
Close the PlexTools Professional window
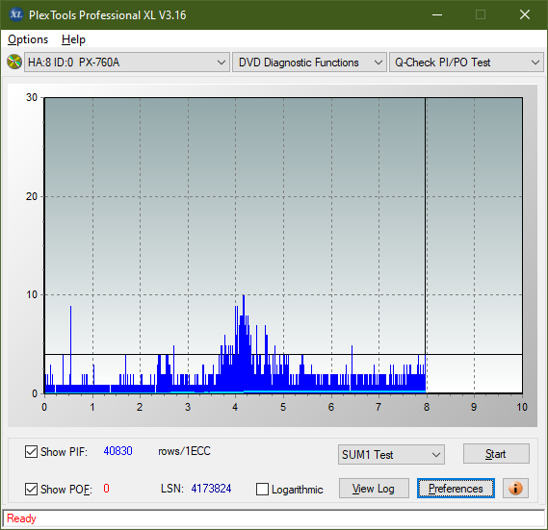(x=525, y=14)
